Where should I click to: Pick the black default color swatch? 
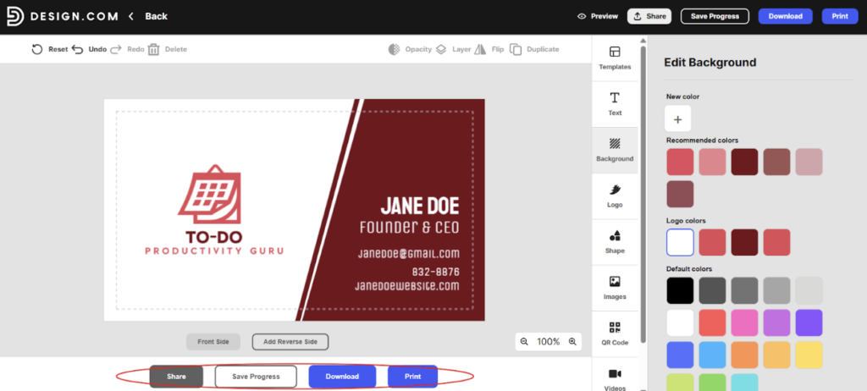click(680, 290)
